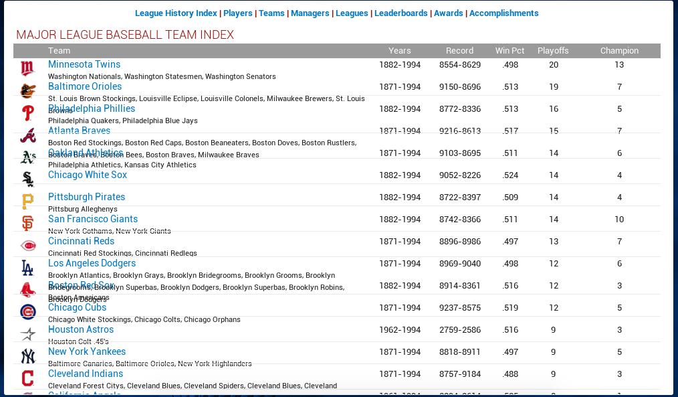Click the Minnesota Twins logo icon

click(x=27, y=68)
